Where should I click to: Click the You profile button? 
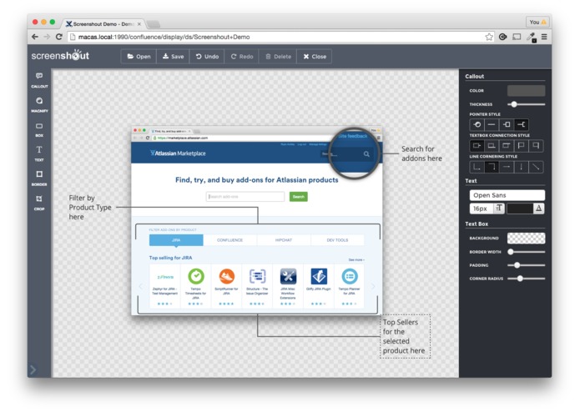pyautogui.click(x=537, y=23)
